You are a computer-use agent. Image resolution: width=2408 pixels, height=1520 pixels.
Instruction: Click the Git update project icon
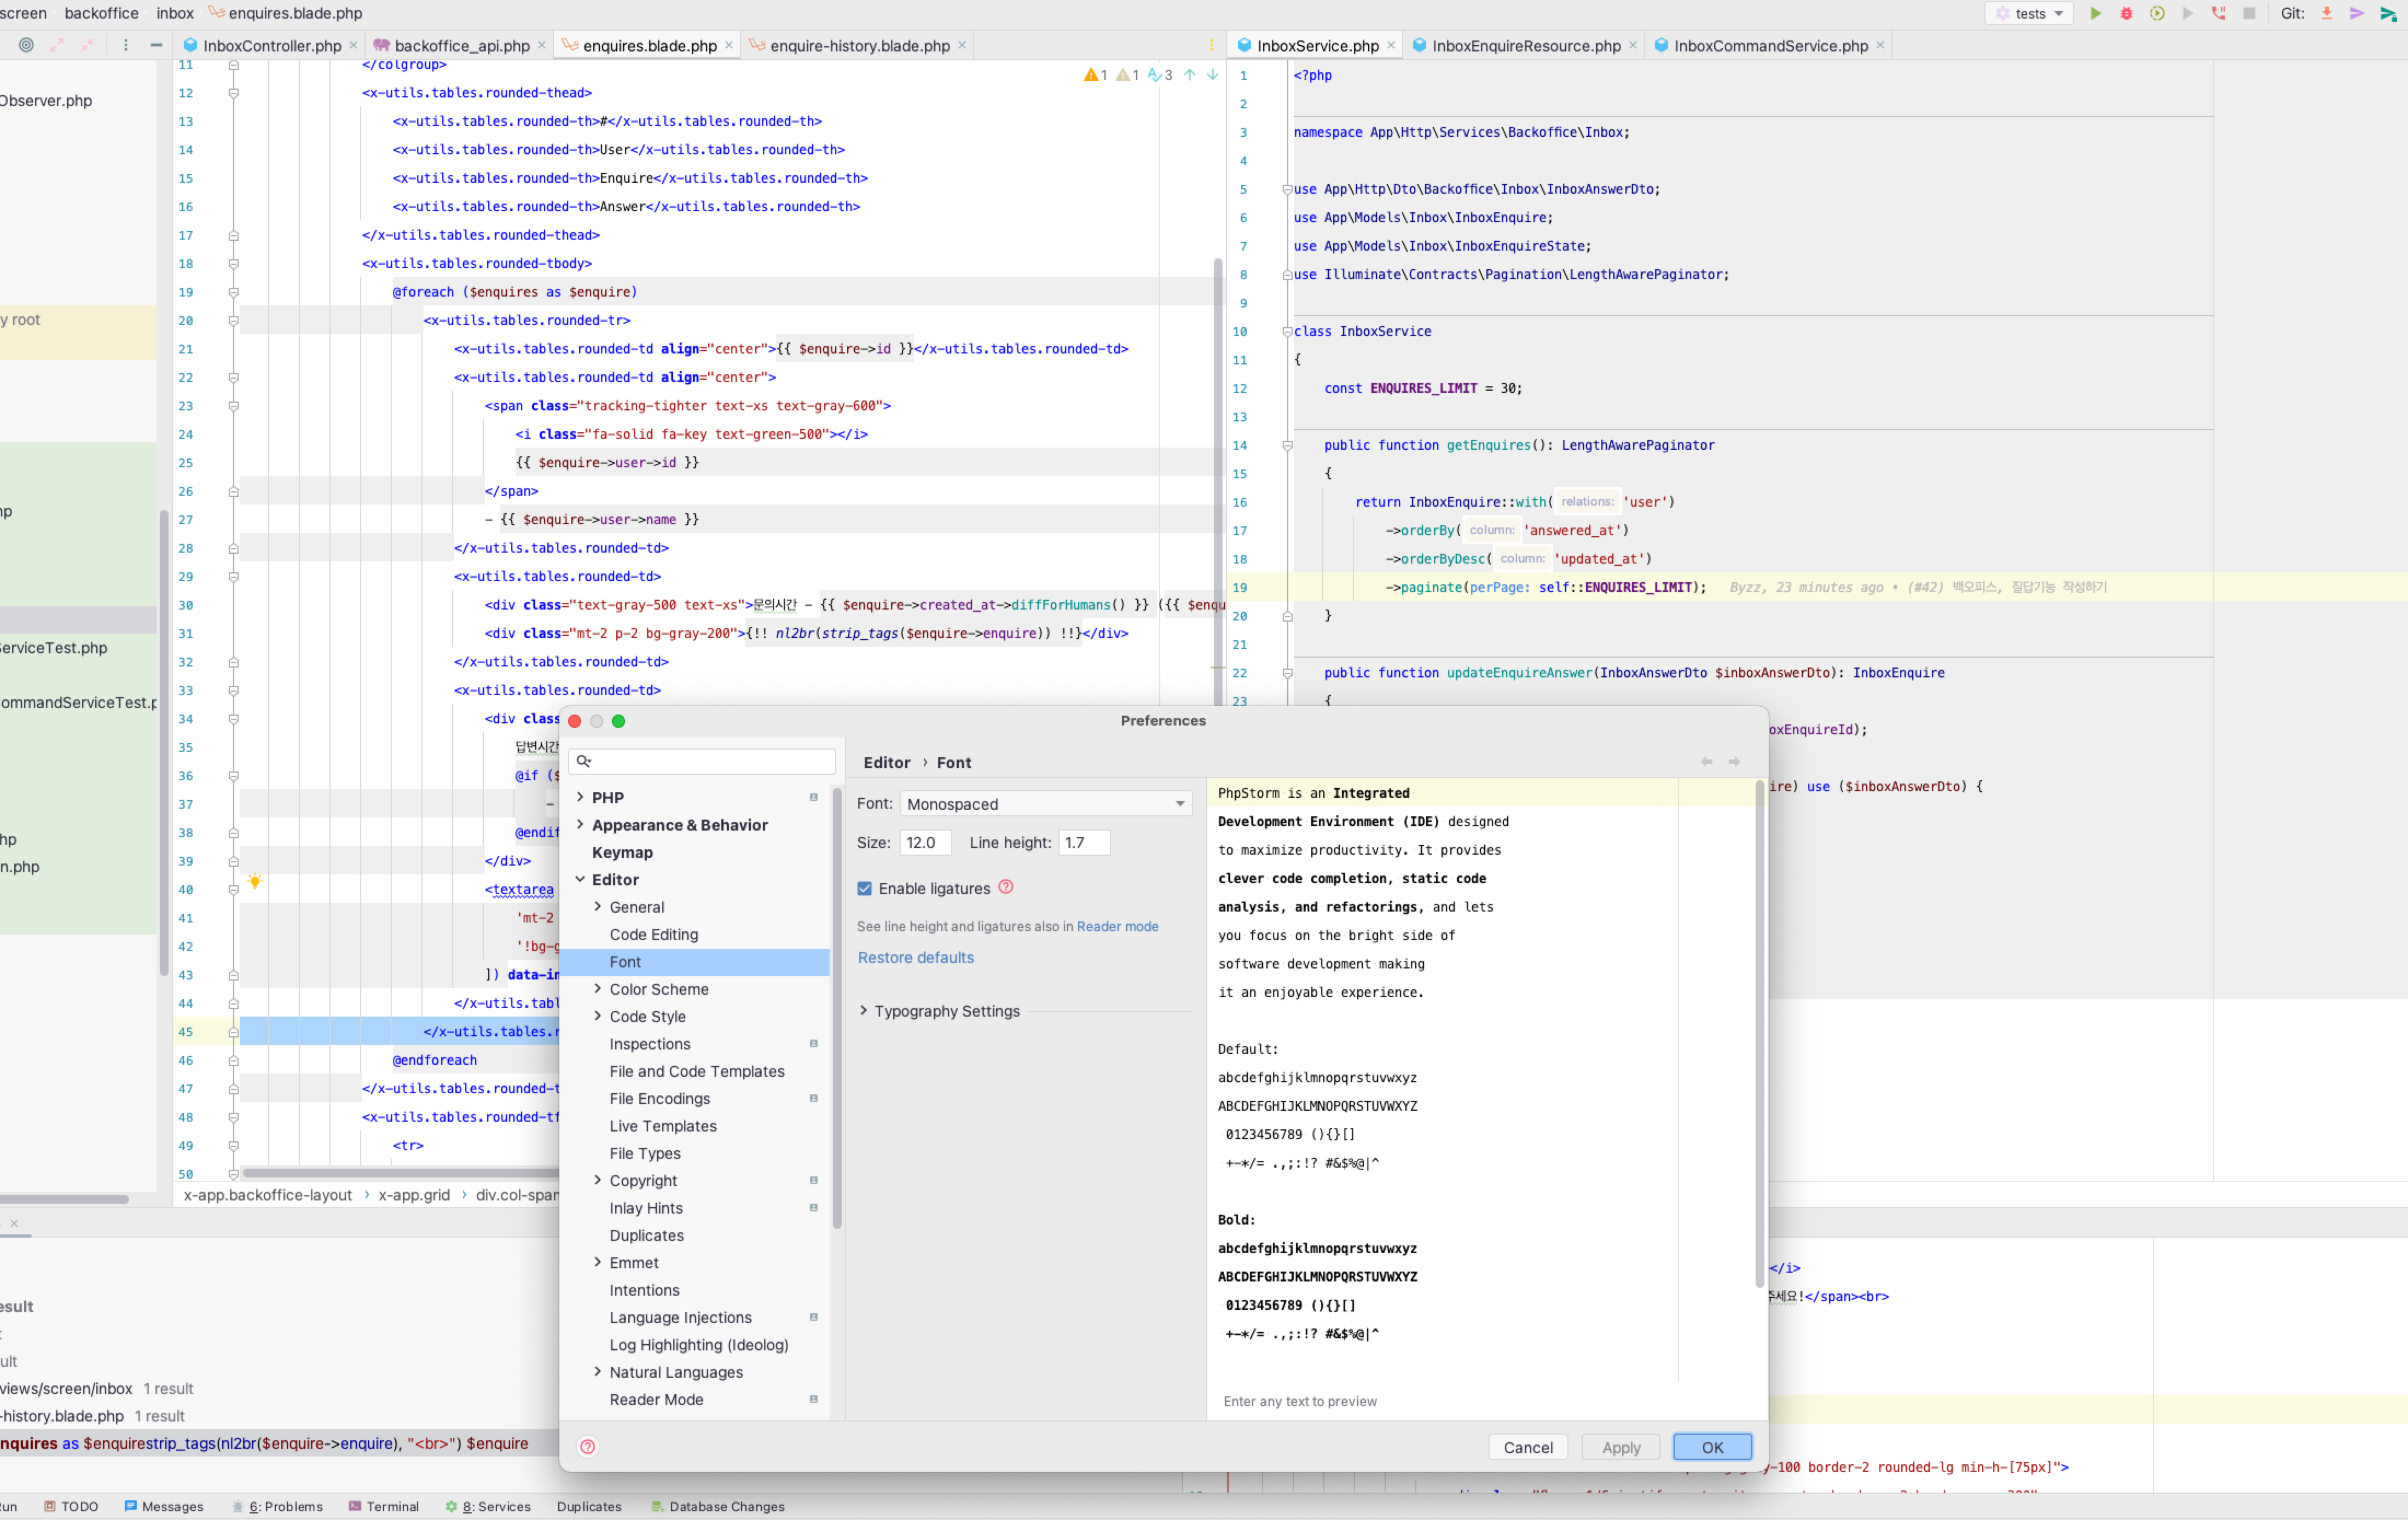pos(2327,13)
